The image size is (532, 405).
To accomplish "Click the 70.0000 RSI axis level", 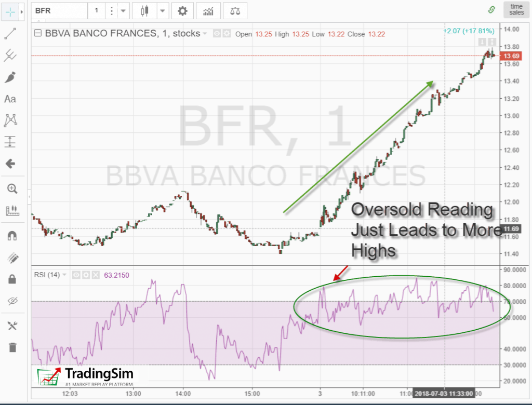I will [515, 302].
